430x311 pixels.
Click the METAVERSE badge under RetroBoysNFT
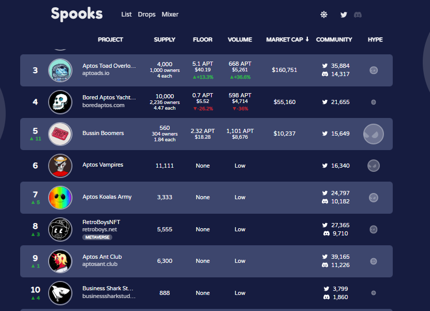click(x=96, y=238)
